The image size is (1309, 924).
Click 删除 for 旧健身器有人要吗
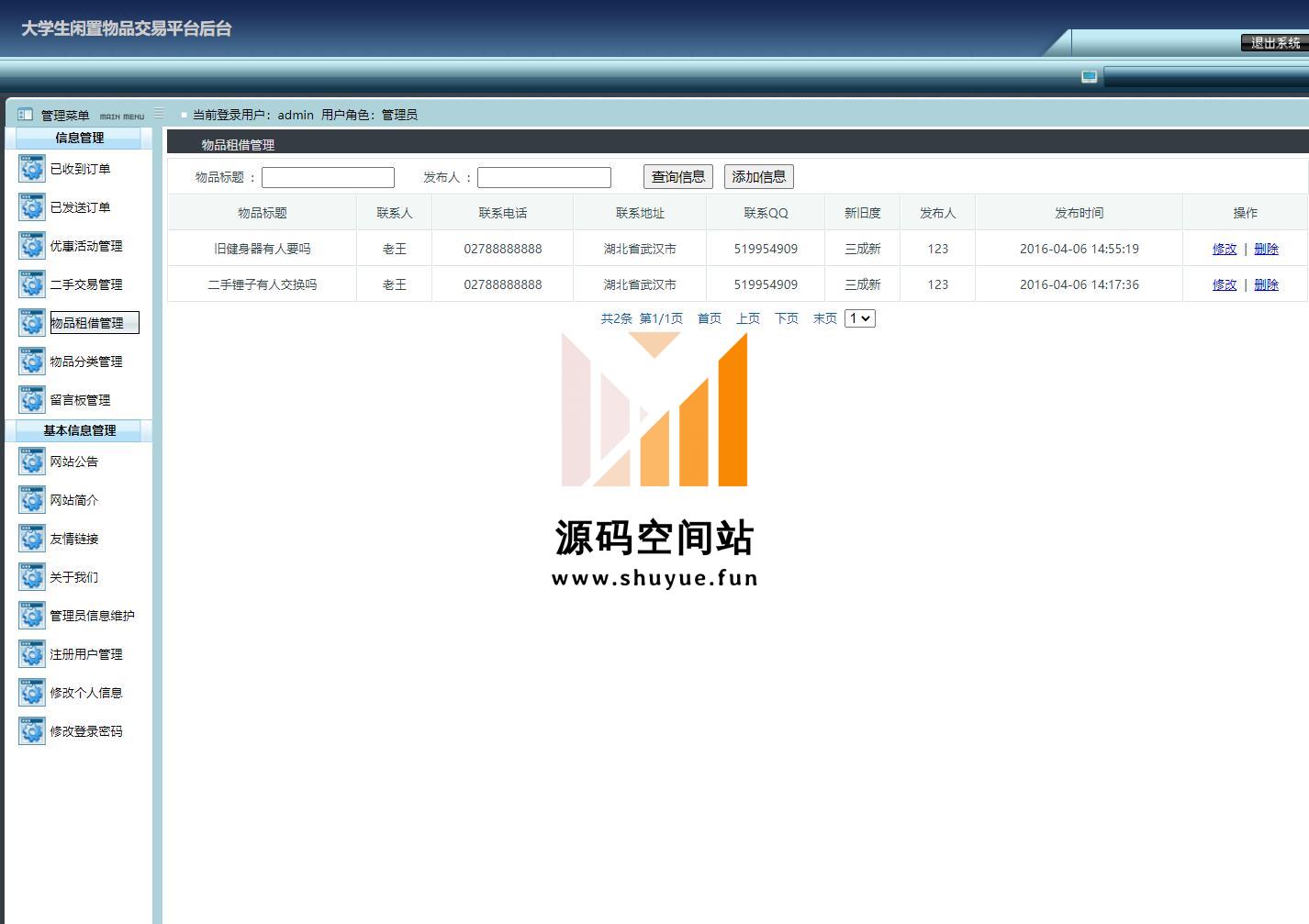pos(1266,249)
